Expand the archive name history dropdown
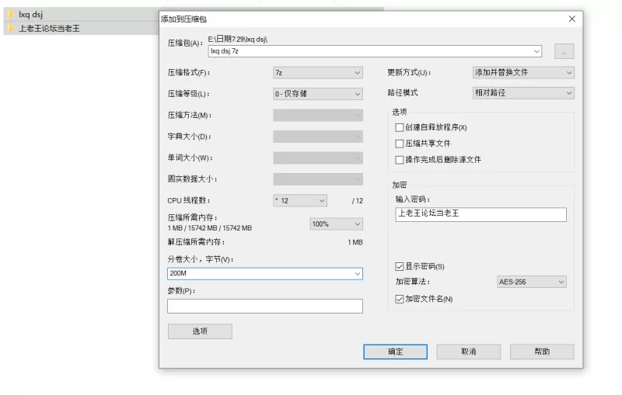This screenshot has width=622, height=395. click(536, 51)
